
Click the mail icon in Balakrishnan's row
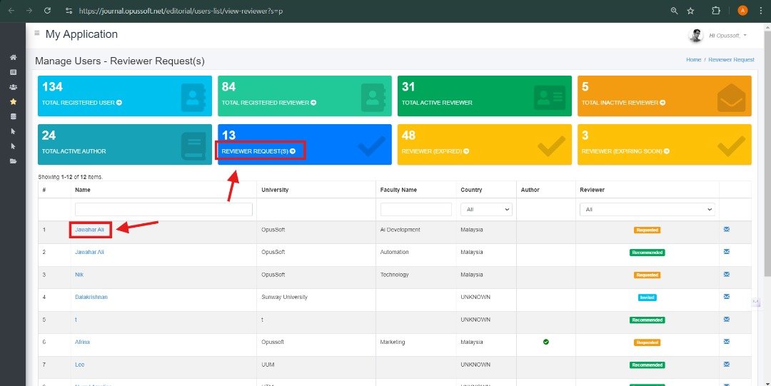tap(726, 297)
